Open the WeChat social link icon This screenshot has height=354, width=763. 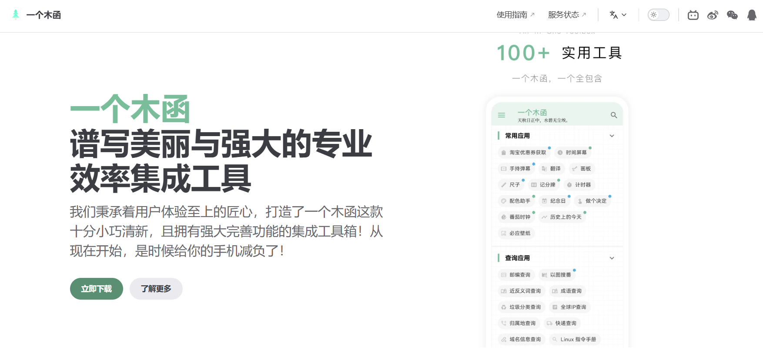click(732, 15)
